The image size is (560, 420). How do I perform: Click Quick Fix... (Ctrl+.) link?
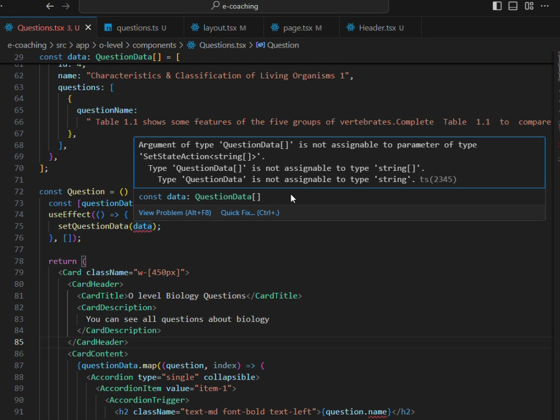coord(250,212)
